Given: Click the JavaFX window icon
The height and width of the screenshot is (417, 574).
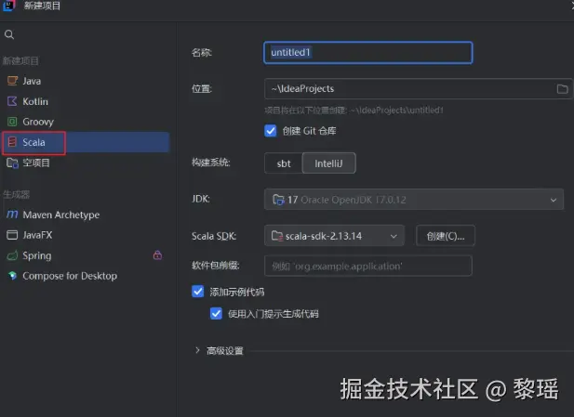Looking at the screenshot, I should 12,235.
